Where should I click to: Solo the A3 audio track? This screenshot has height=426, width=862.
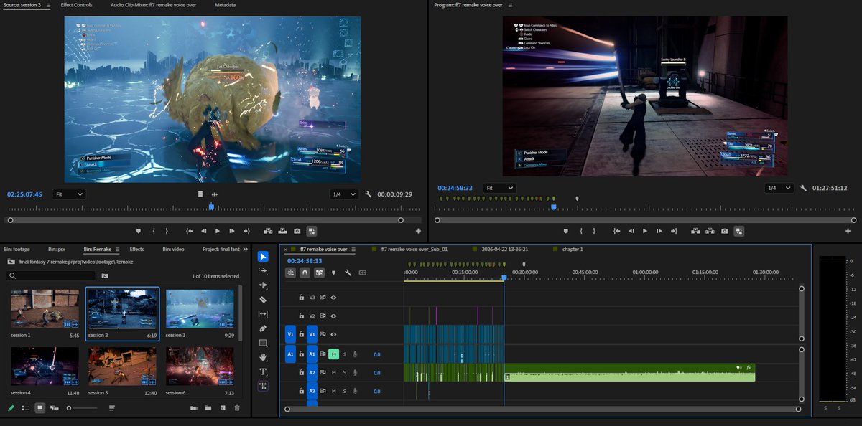point(344,392)
